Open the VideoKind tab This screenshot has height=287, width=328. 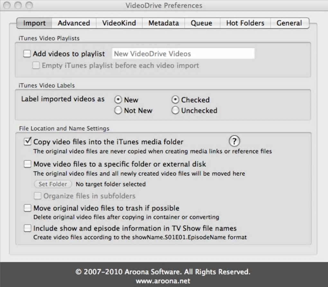119,23
